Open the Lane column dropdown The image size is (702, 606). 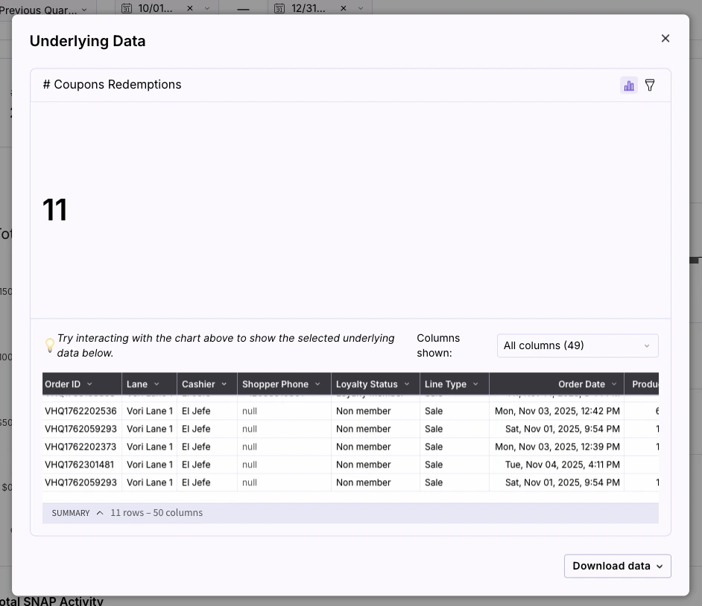click(157, 383)
